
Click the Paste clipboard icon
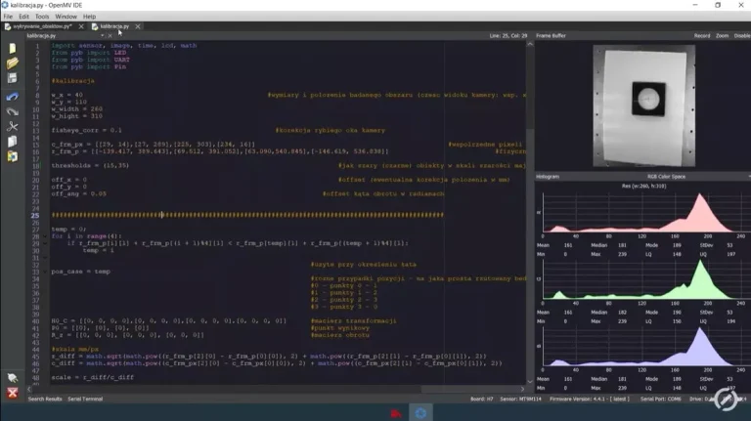[x=12, y=158]
